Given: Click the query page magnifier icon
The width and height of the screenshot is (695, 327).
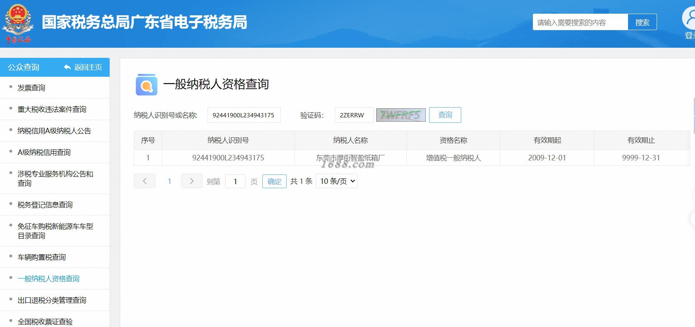Looking at the screenshot, I should tap(146, 84).
